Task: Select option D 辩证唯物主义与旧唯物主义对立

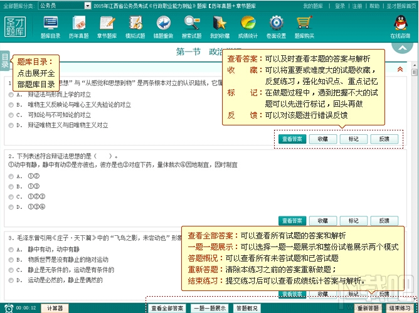Action: [11, 125]
